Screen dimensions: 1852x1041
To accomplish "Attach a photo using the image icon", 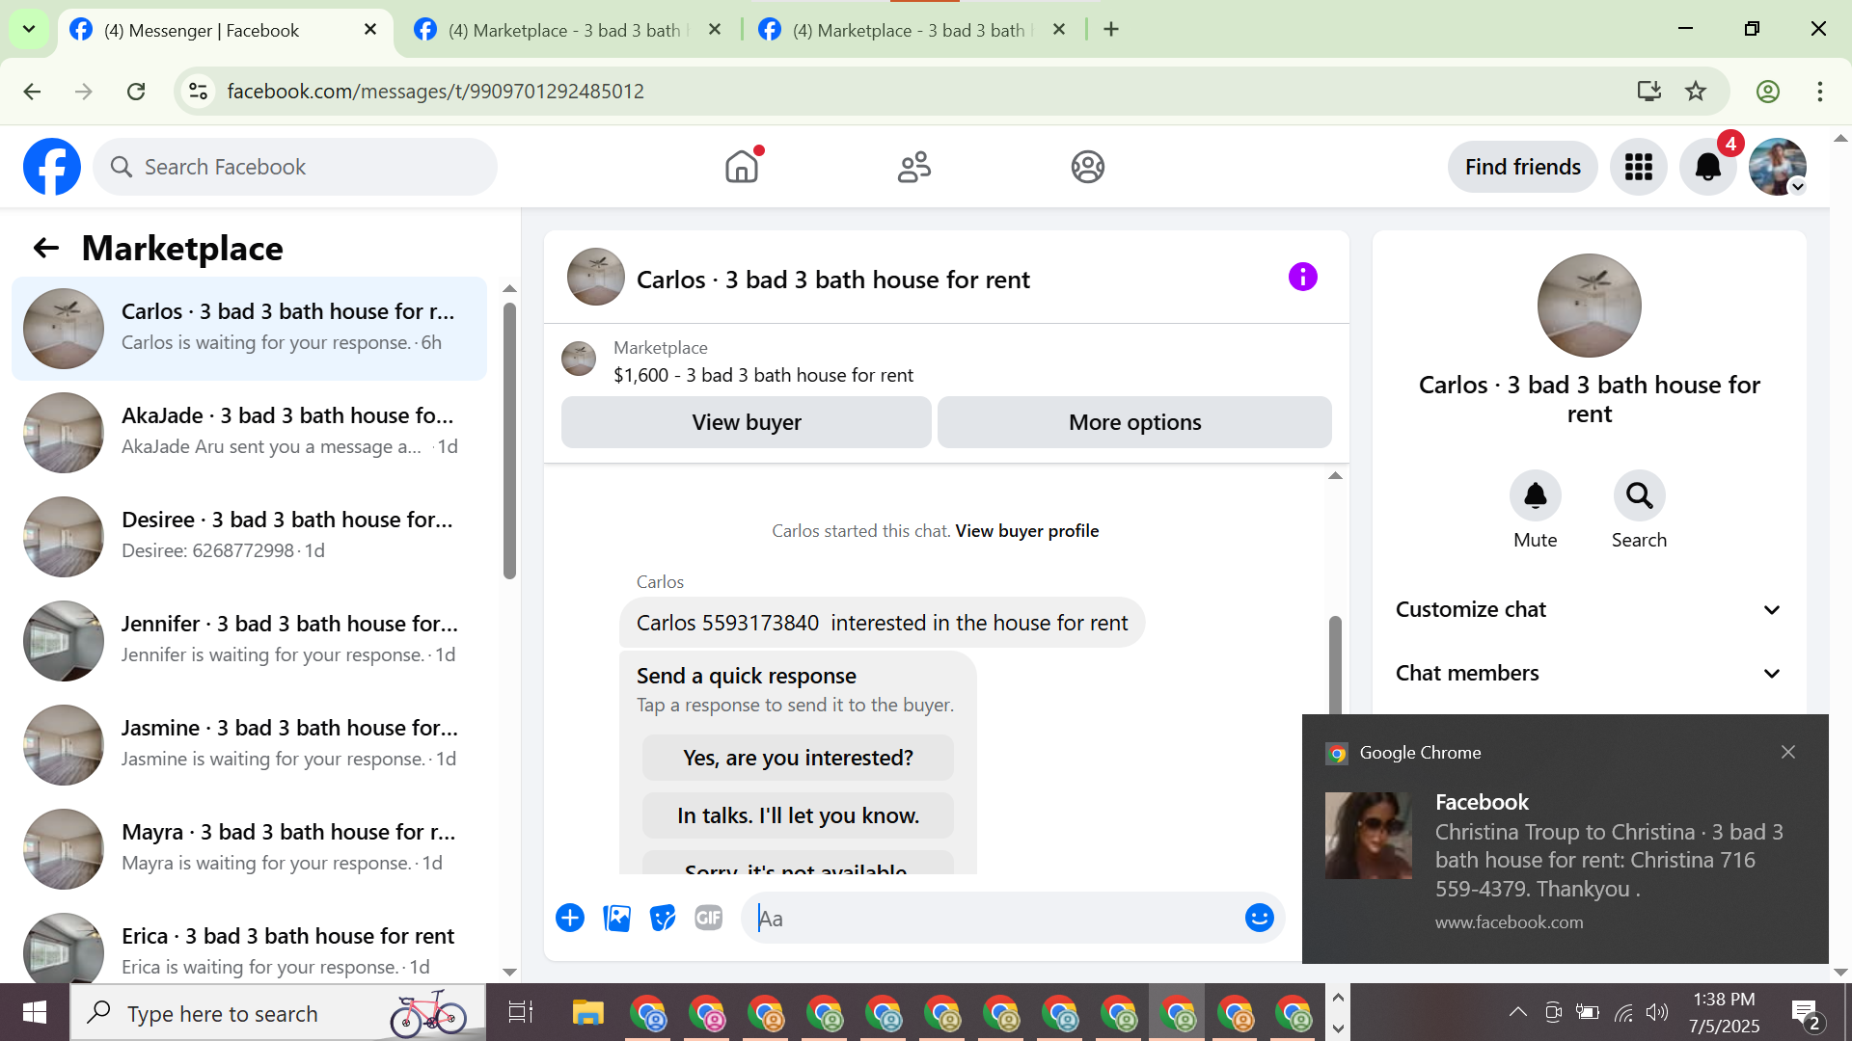I will pos(616,918).
